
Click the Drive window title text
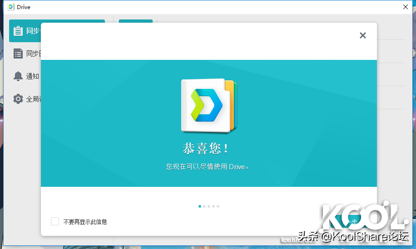pos(24,7)
